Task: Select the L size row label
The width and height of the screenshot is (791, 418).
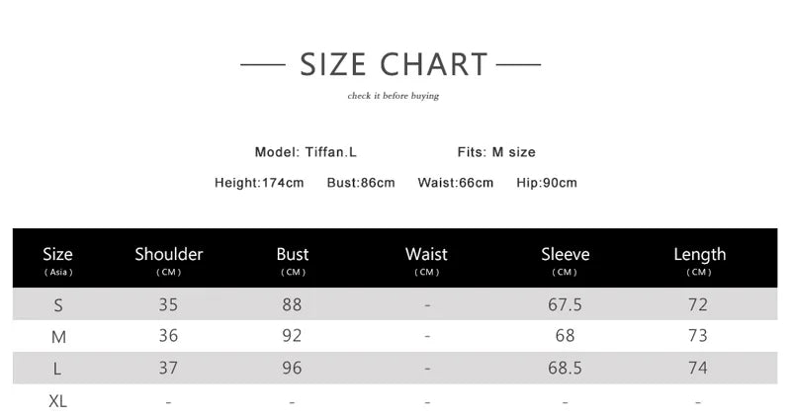Action: [x=58, y=369]
